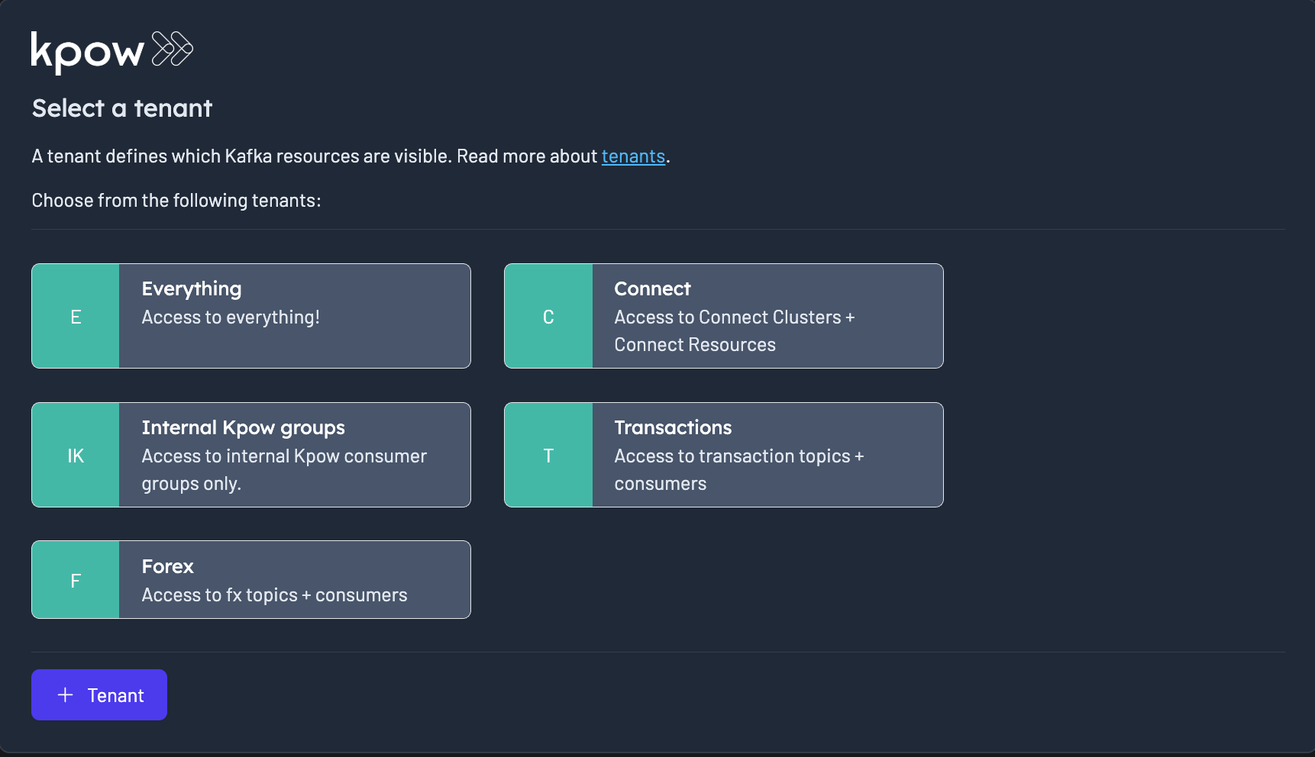Click the 'Access to everything!' description
The width and height of the screenshot is (1315, 757).
pyautogui.click(x=231, y=317)
